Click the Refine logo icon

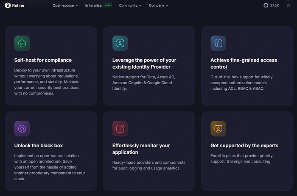click(7, 6)
